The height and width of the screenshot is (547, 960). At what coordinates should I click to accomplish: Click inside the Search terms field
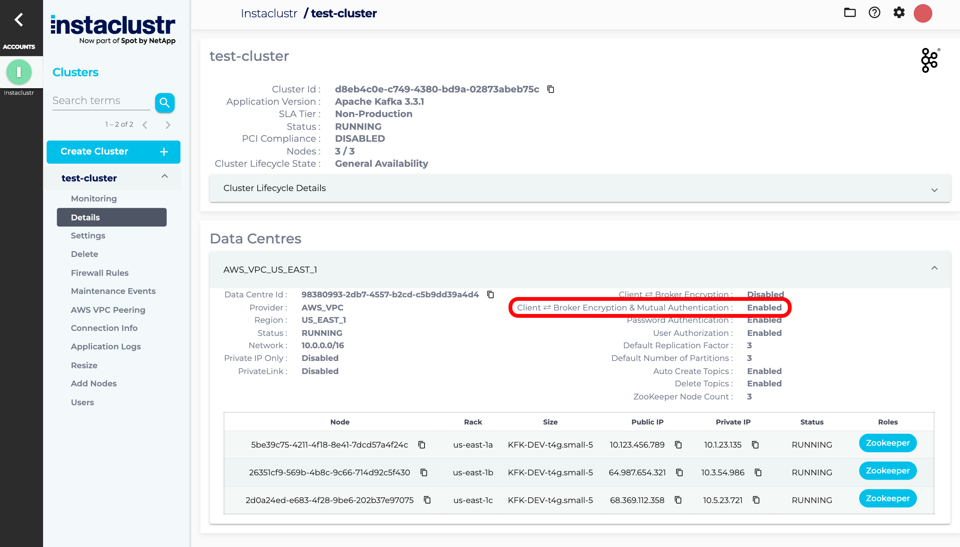tap(100, 101)
